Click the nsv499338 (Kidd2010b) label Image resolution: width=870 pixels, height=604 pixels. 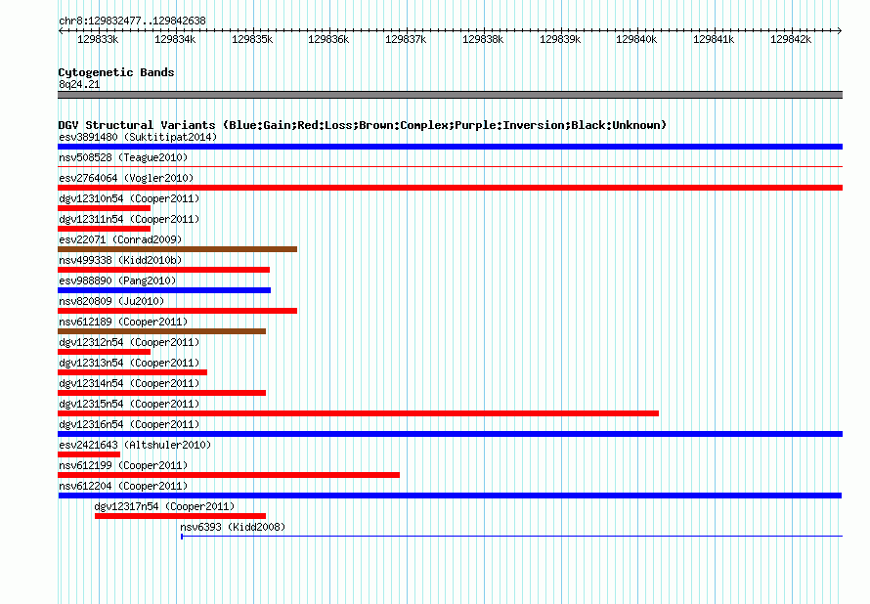point(120,260)
